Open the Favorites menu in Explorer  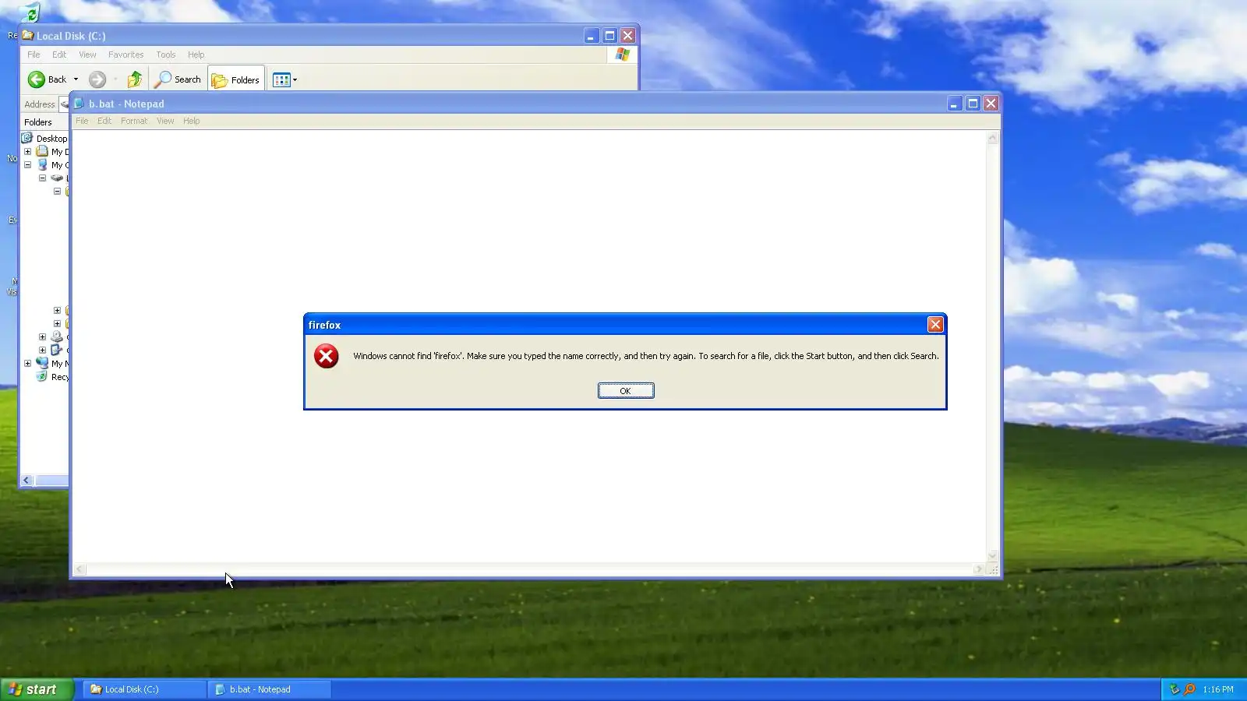(125, 55)
